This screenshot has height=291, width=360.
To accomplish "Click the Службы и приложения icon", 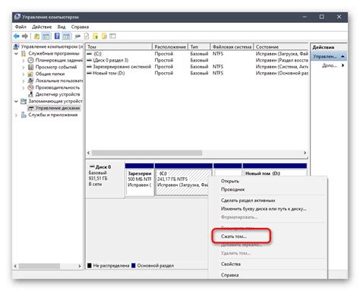I will [24, 115].
